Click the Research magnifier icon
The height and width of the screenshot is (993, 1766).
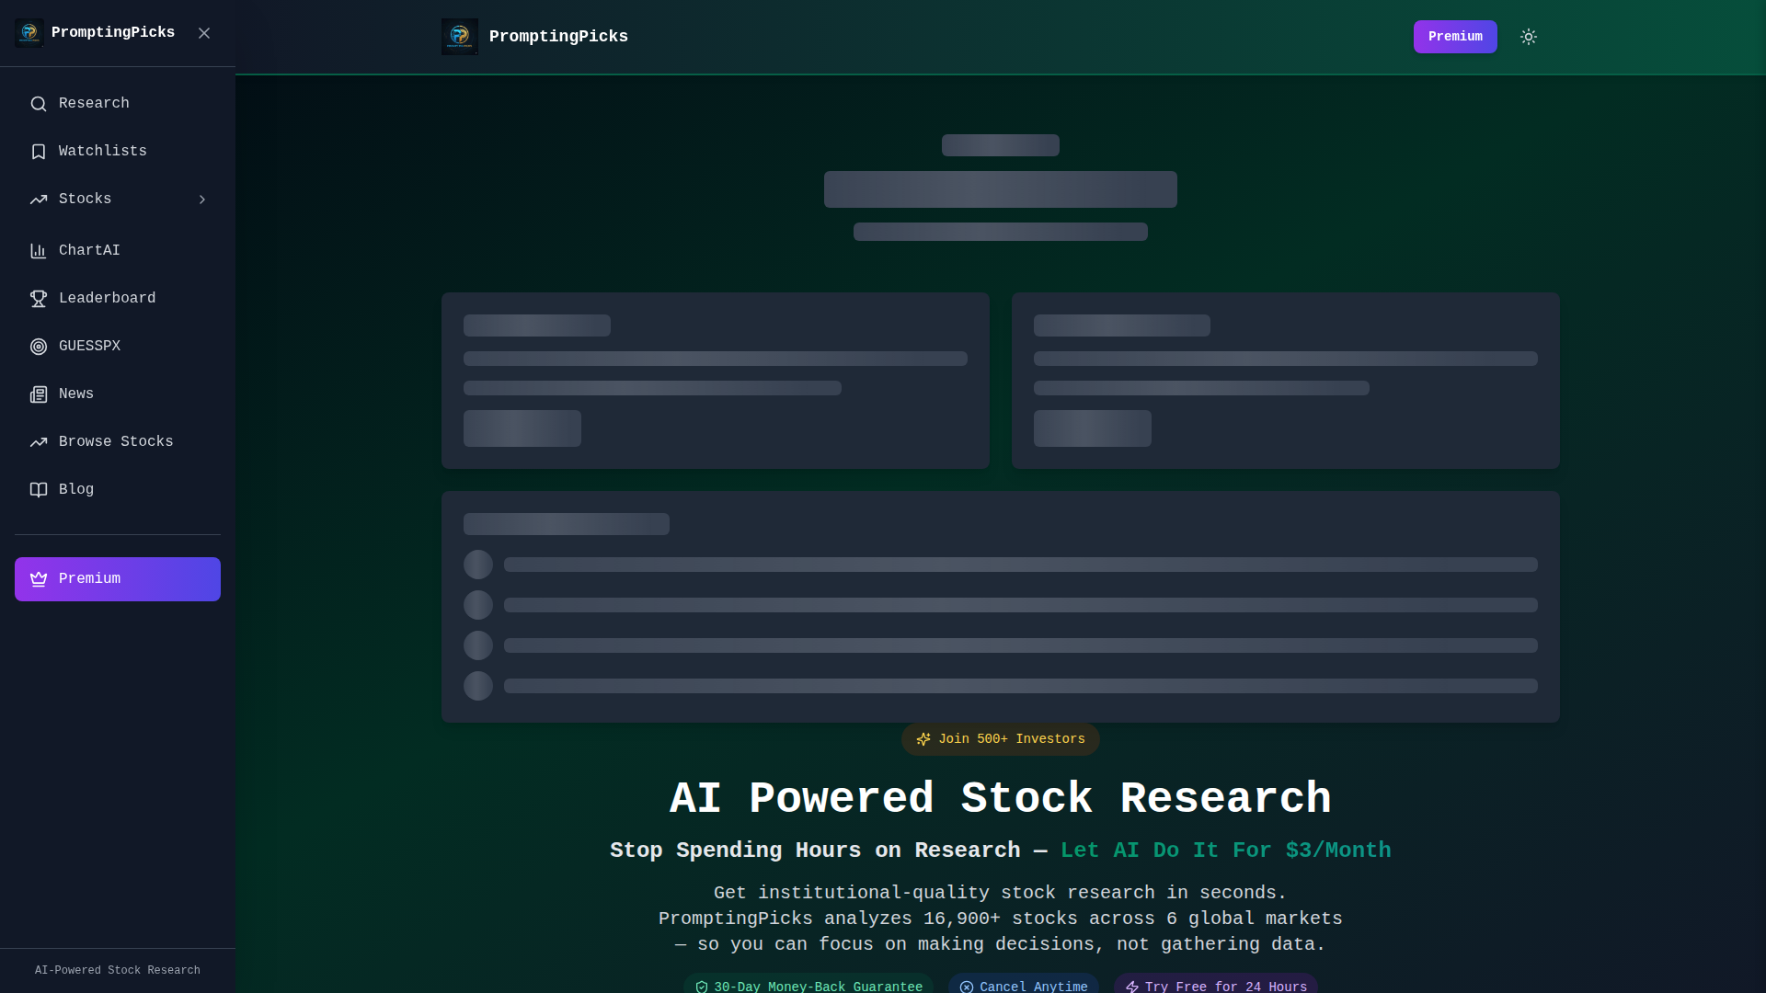tap(38, 104)
